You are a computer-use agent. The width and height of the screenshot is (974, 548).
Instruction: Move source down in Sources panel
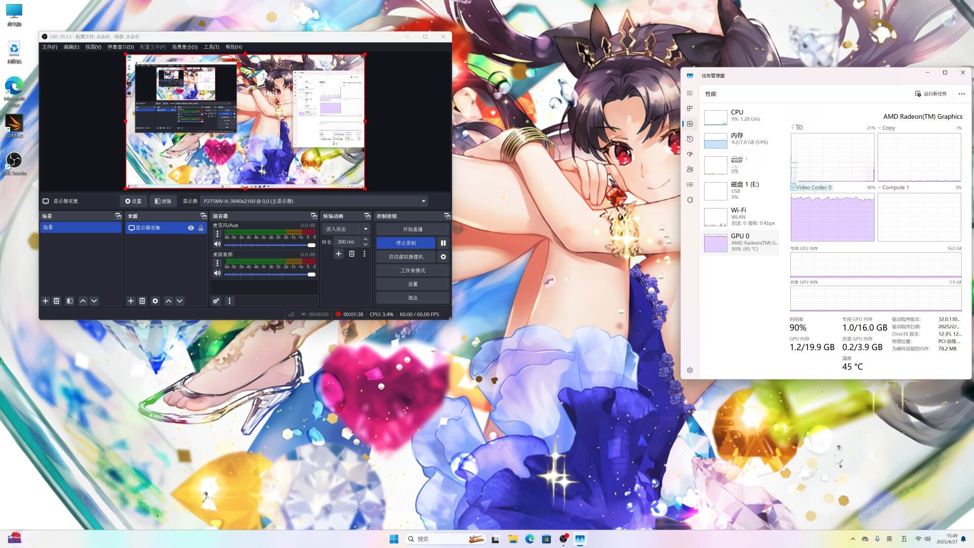[180, 301]
